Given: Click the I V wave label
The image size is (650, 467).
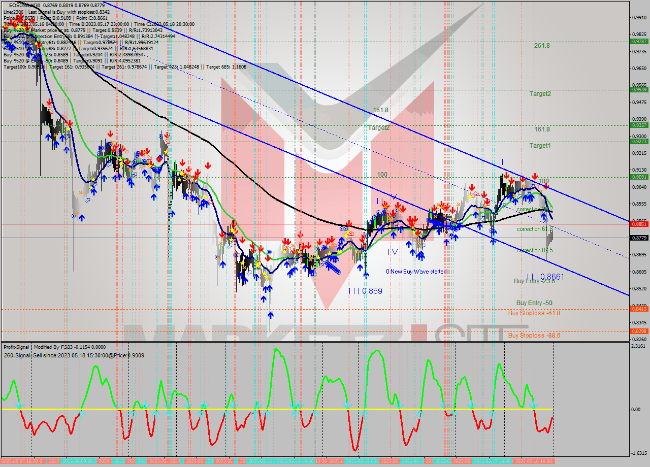Looking at the screenshot, I should point(393,252).
